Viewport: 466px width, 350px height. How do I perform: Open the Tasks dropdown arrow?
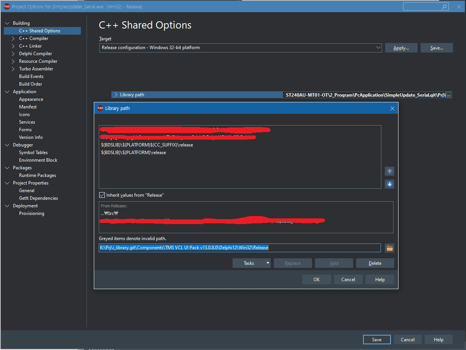268,263
